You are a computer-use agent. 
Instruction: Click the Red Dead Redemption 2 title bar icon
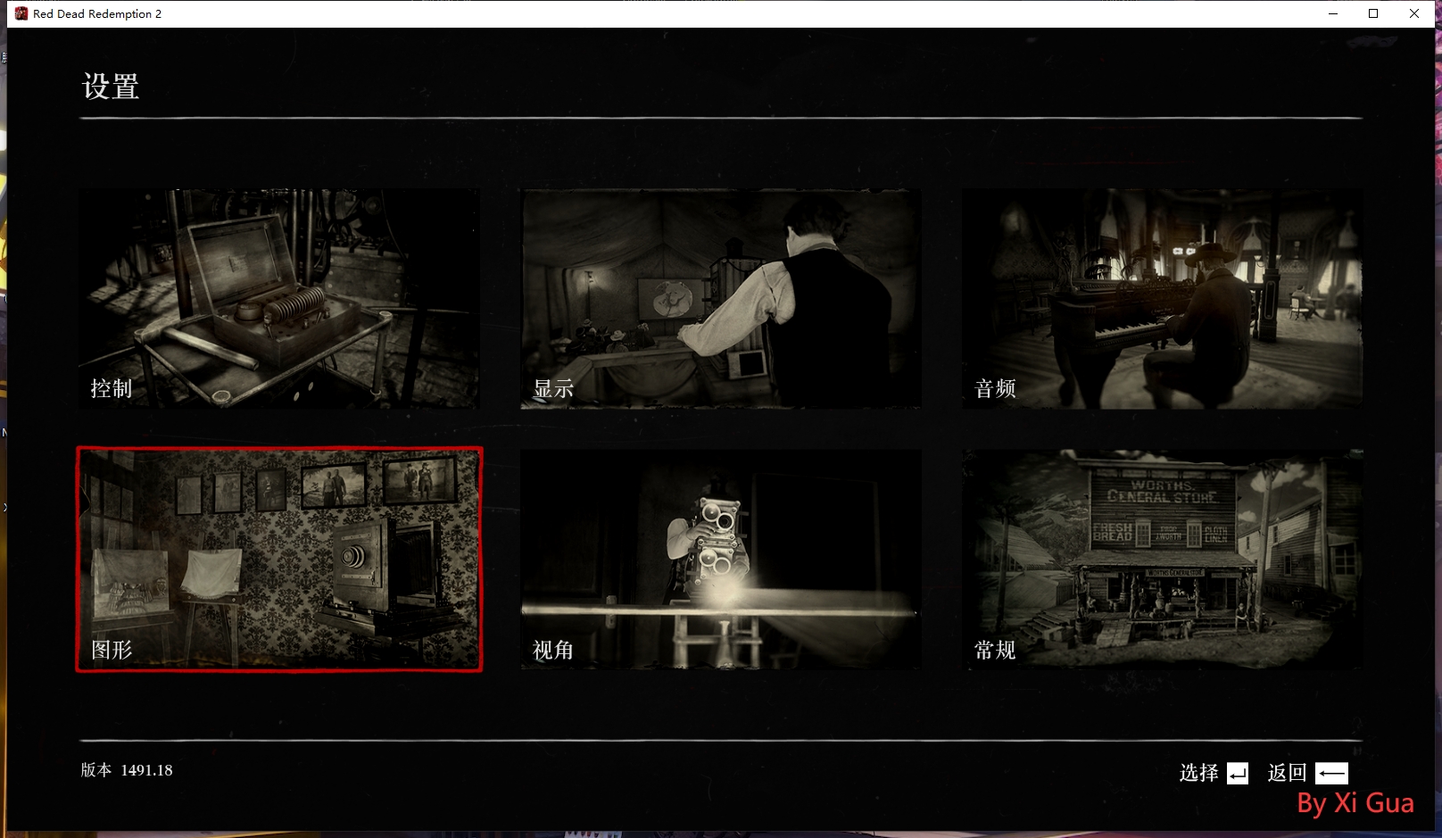point(21,13)
